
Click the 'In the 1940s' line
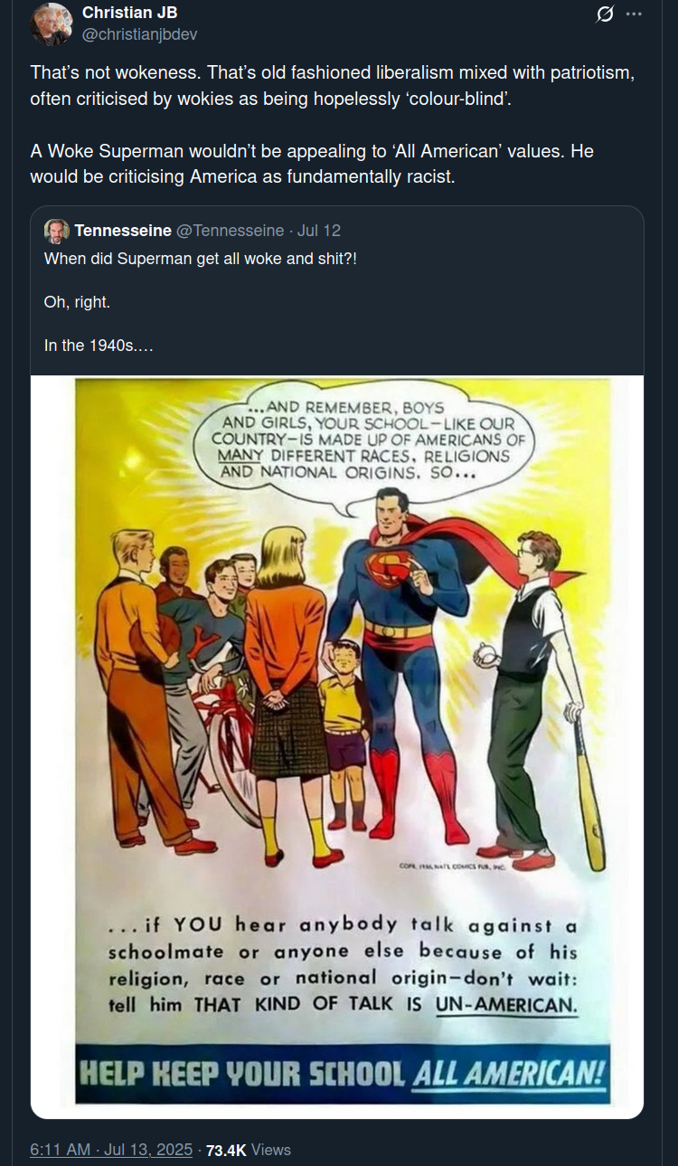coord(99,345)
